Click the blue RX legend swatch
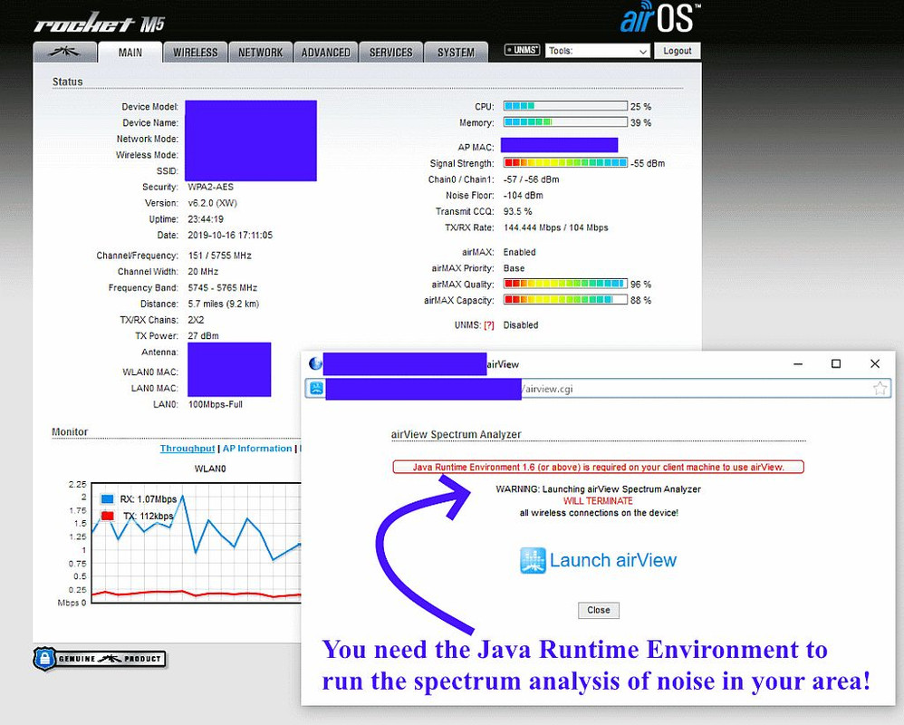The image size is (904, 725). point(107,499)
